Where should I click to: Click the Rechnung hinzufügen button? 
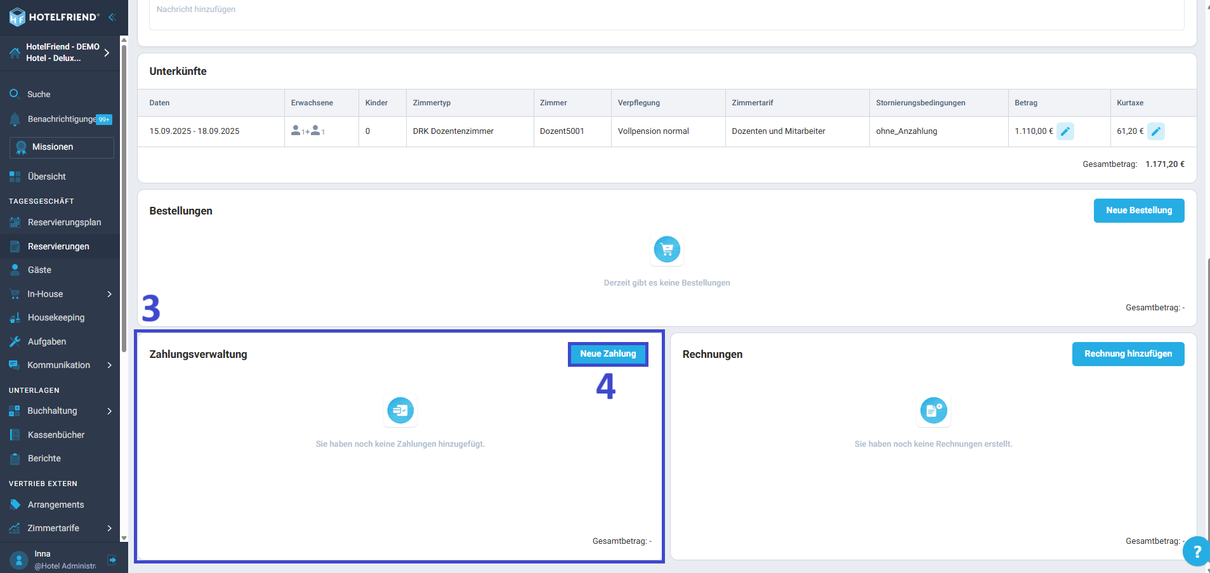[x=1128, y=354]
